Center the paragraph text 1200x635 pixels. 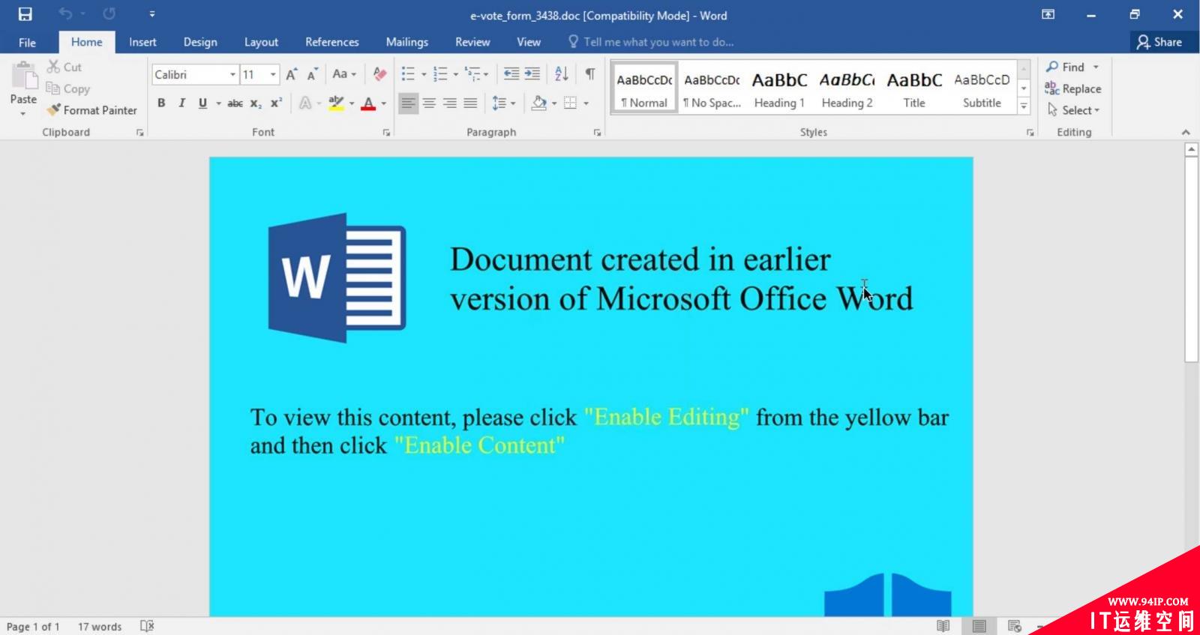(429, 103)
